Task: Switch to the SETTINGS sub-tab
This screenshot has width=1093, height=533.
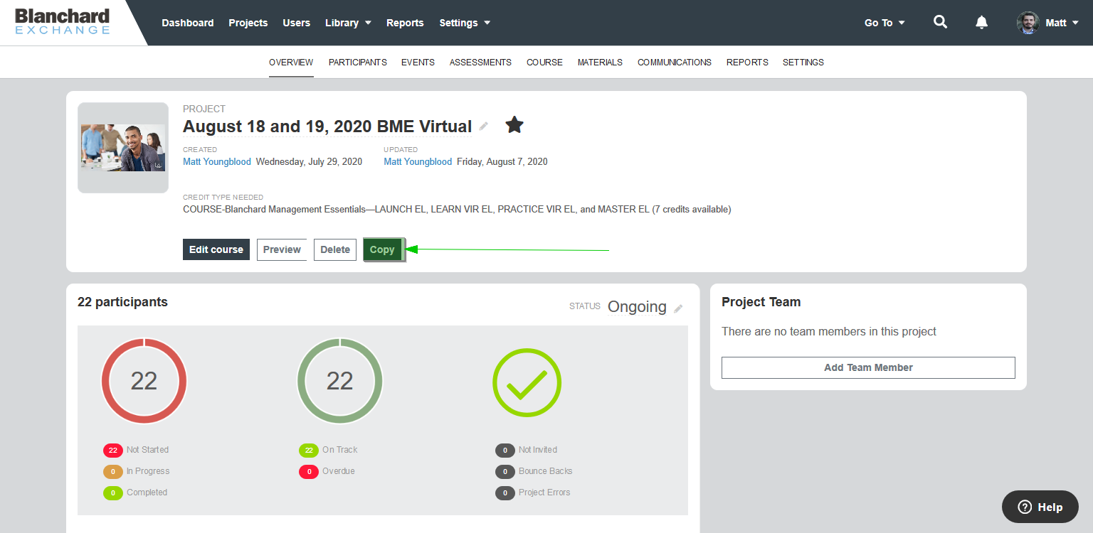Action: coord(803,63)
